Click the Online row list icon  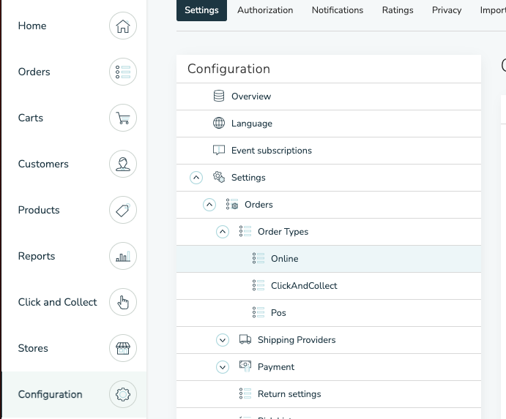click(258, 258)
